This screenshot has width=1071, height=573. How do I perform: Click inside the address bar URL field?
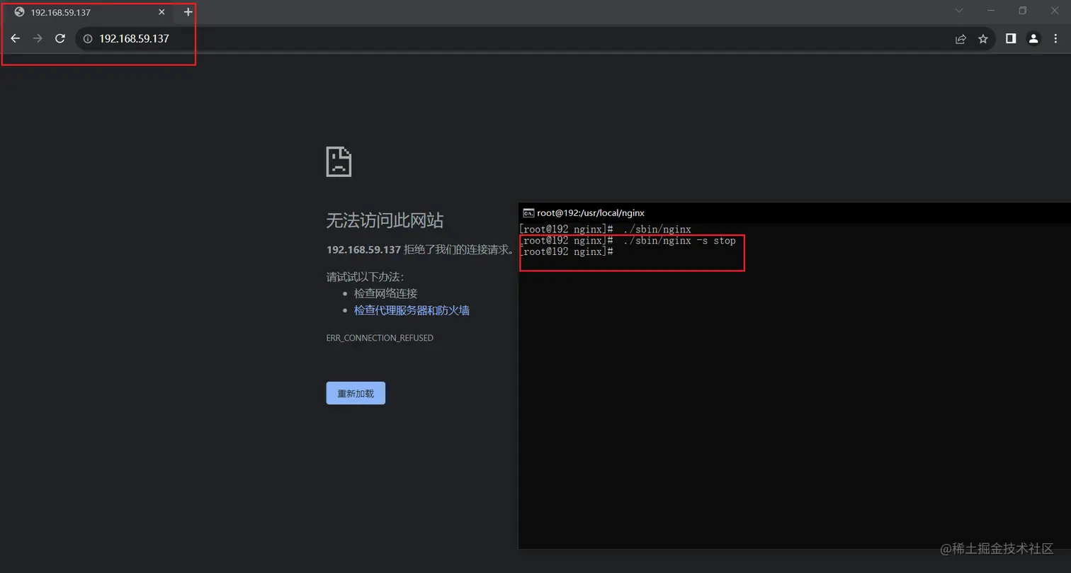[x=135, y=39]
